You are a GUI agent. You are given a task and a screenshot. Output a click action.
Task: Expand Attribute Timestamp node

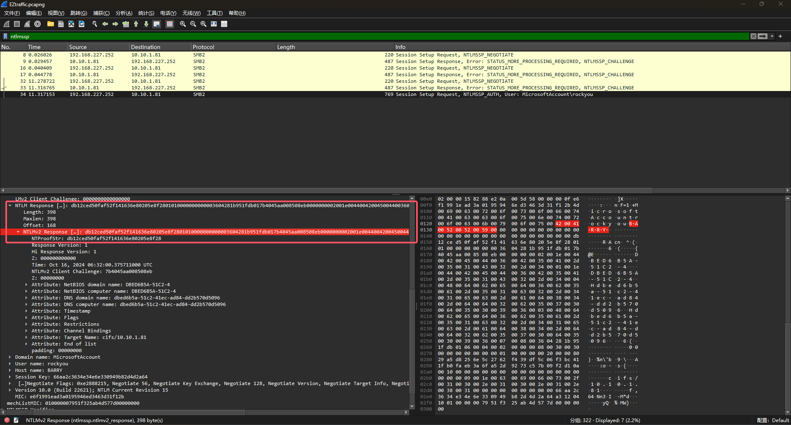(x=26, y=311)
